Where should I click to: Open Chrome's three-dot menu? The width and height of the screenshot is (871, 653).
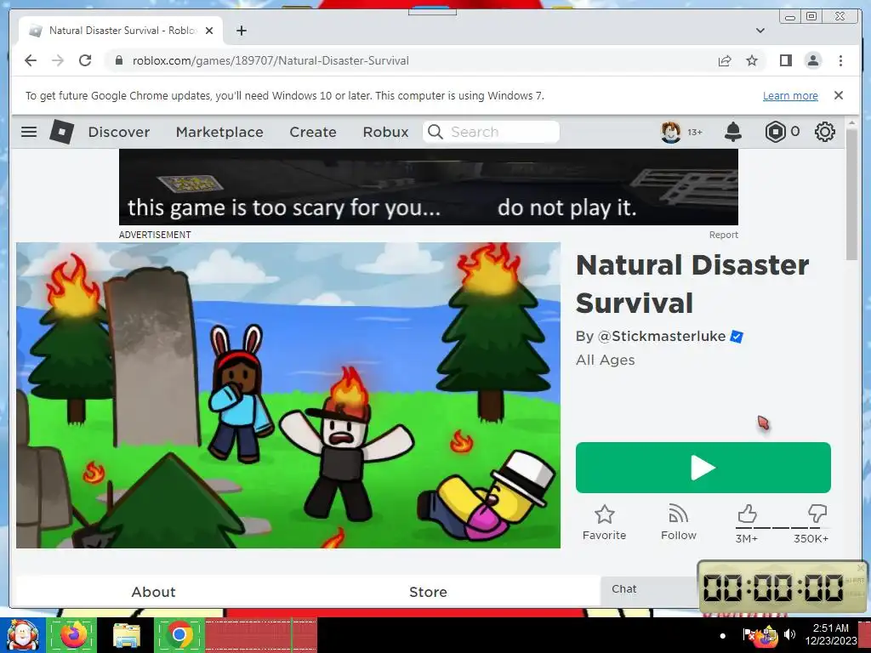tap(840, 60)
